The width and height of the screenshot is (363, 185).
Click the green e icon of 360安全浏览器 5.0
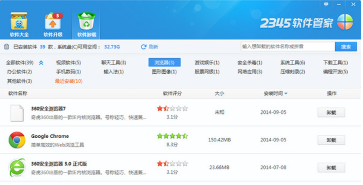click(x=17, y=167)
